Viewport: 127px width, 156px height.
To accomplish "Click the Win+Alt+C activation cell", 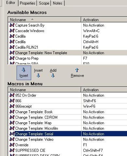I will pos(91,31).
